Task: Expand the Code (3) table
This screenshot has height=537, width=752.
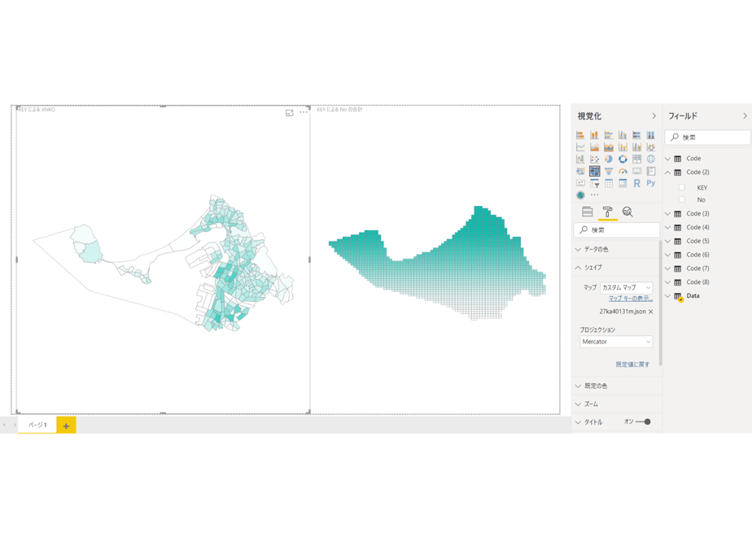Action: pyautogui.click(x=667, y=213)
